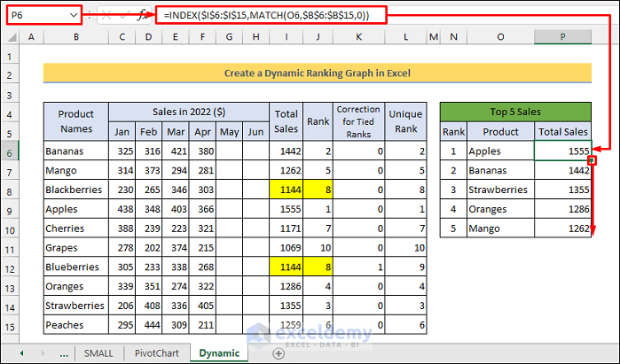Select the 'Peaches' product cell

coord(76,325)
